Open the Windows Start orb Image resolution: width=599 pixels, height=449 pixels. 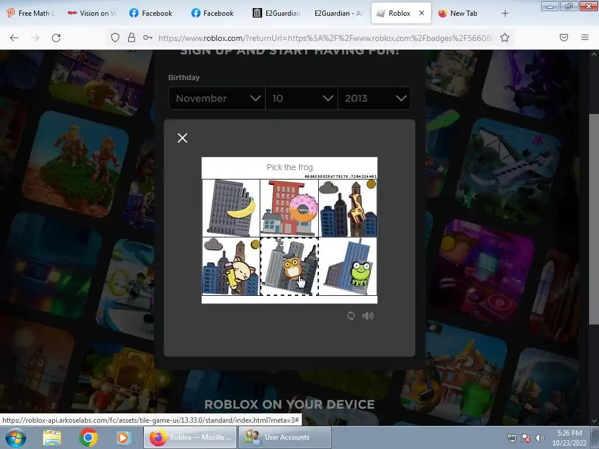point(16,437)
